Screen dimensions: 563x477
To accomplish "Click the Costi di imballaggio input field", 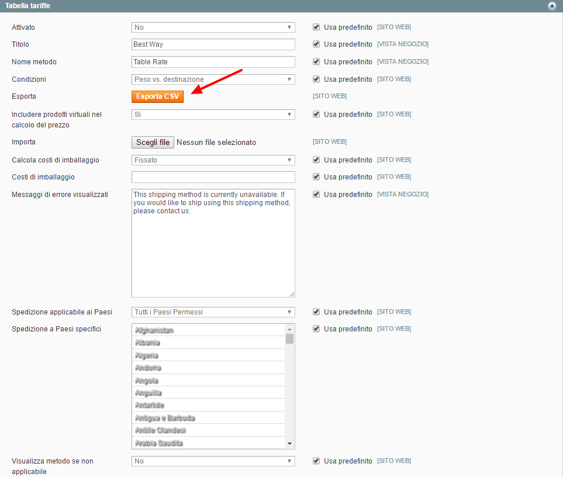I will [x=213, y=177].
